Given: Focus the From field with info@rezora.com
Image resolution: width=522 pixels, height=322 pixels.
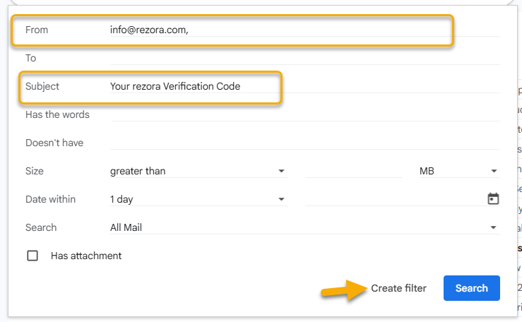Looking at the screenshot, I should 304,30.
